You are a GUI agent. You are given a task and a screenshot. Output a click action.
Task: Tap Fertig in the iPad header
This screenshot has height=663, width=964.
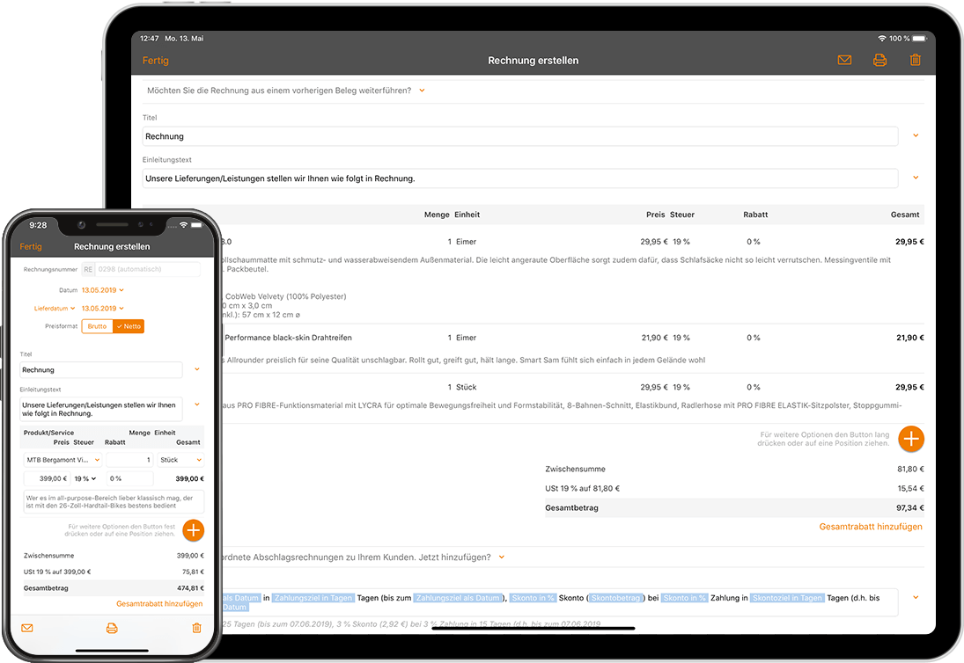click(156, 60)
